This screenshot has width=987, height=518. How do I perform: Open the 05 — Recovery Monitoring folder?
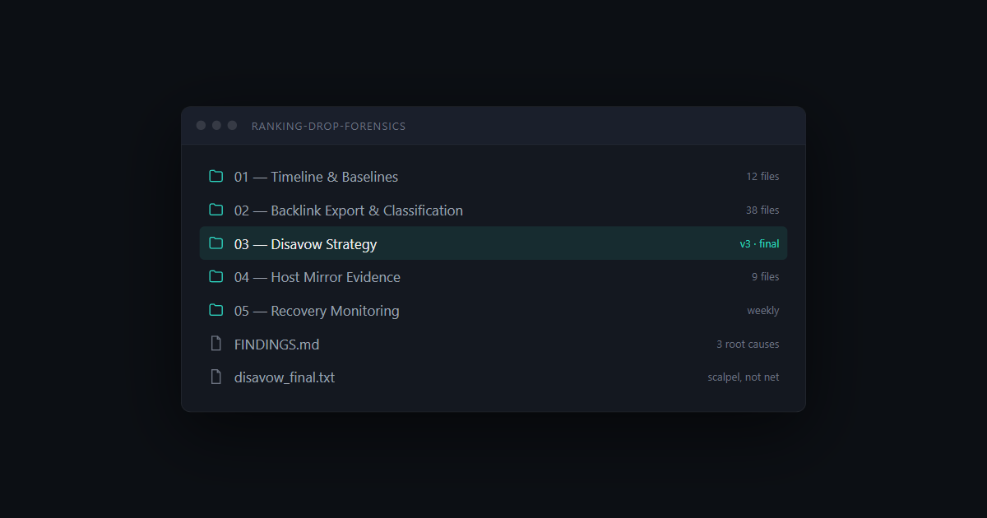(x=493, y=311)
